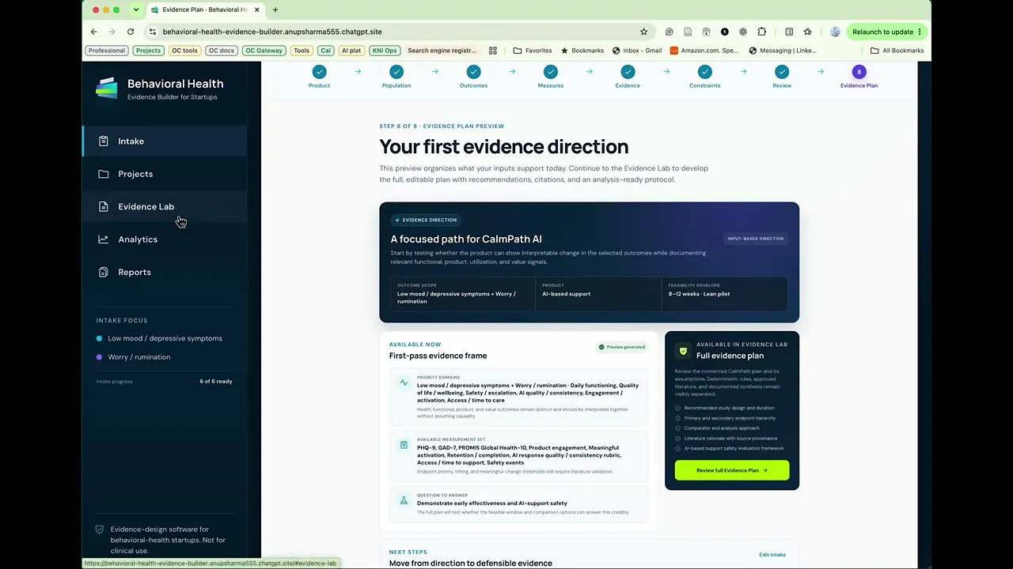
Task: Click Review full Evidence Plan button
Action: tap(732, 470)
